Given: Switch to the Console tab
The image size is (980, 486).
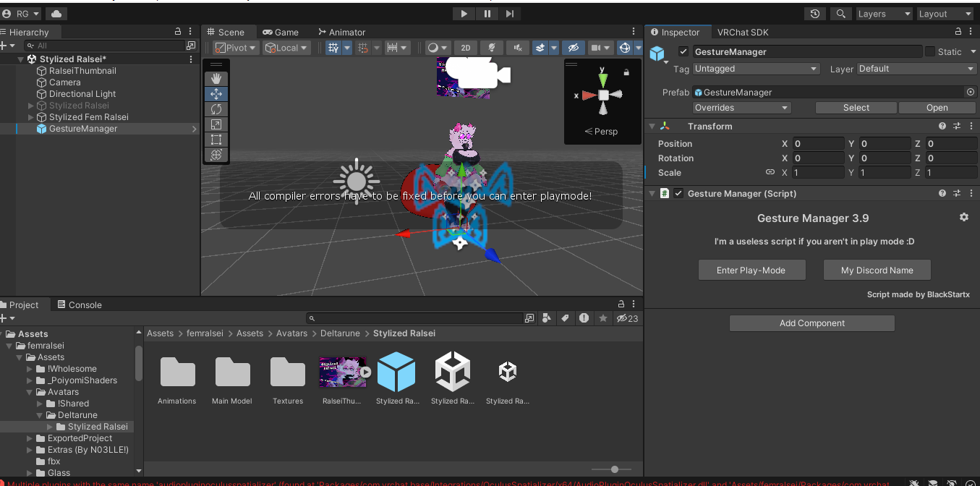Looking at the screenshot, I should [80, 304].
